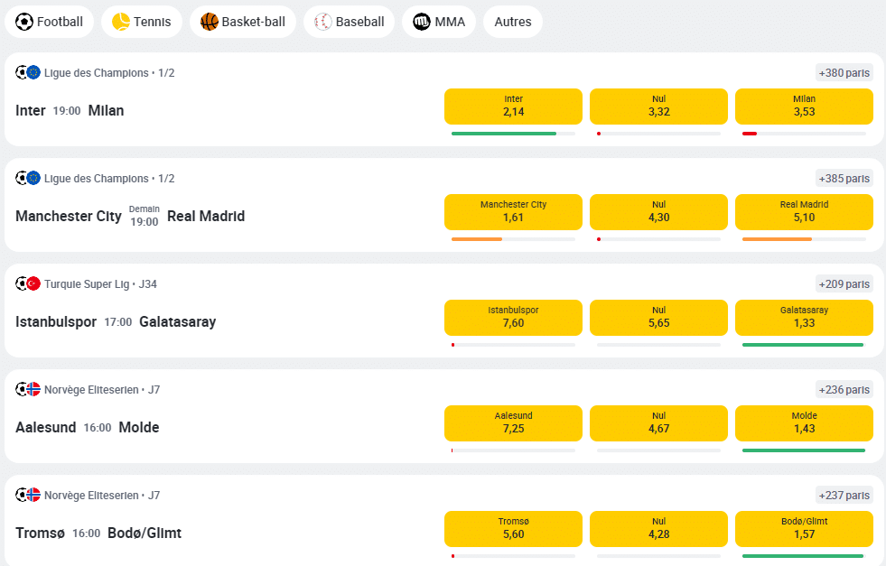Click the orange distribution bar under Manchester City
This screenshot has height=566, width=886.
coord(477,239)
